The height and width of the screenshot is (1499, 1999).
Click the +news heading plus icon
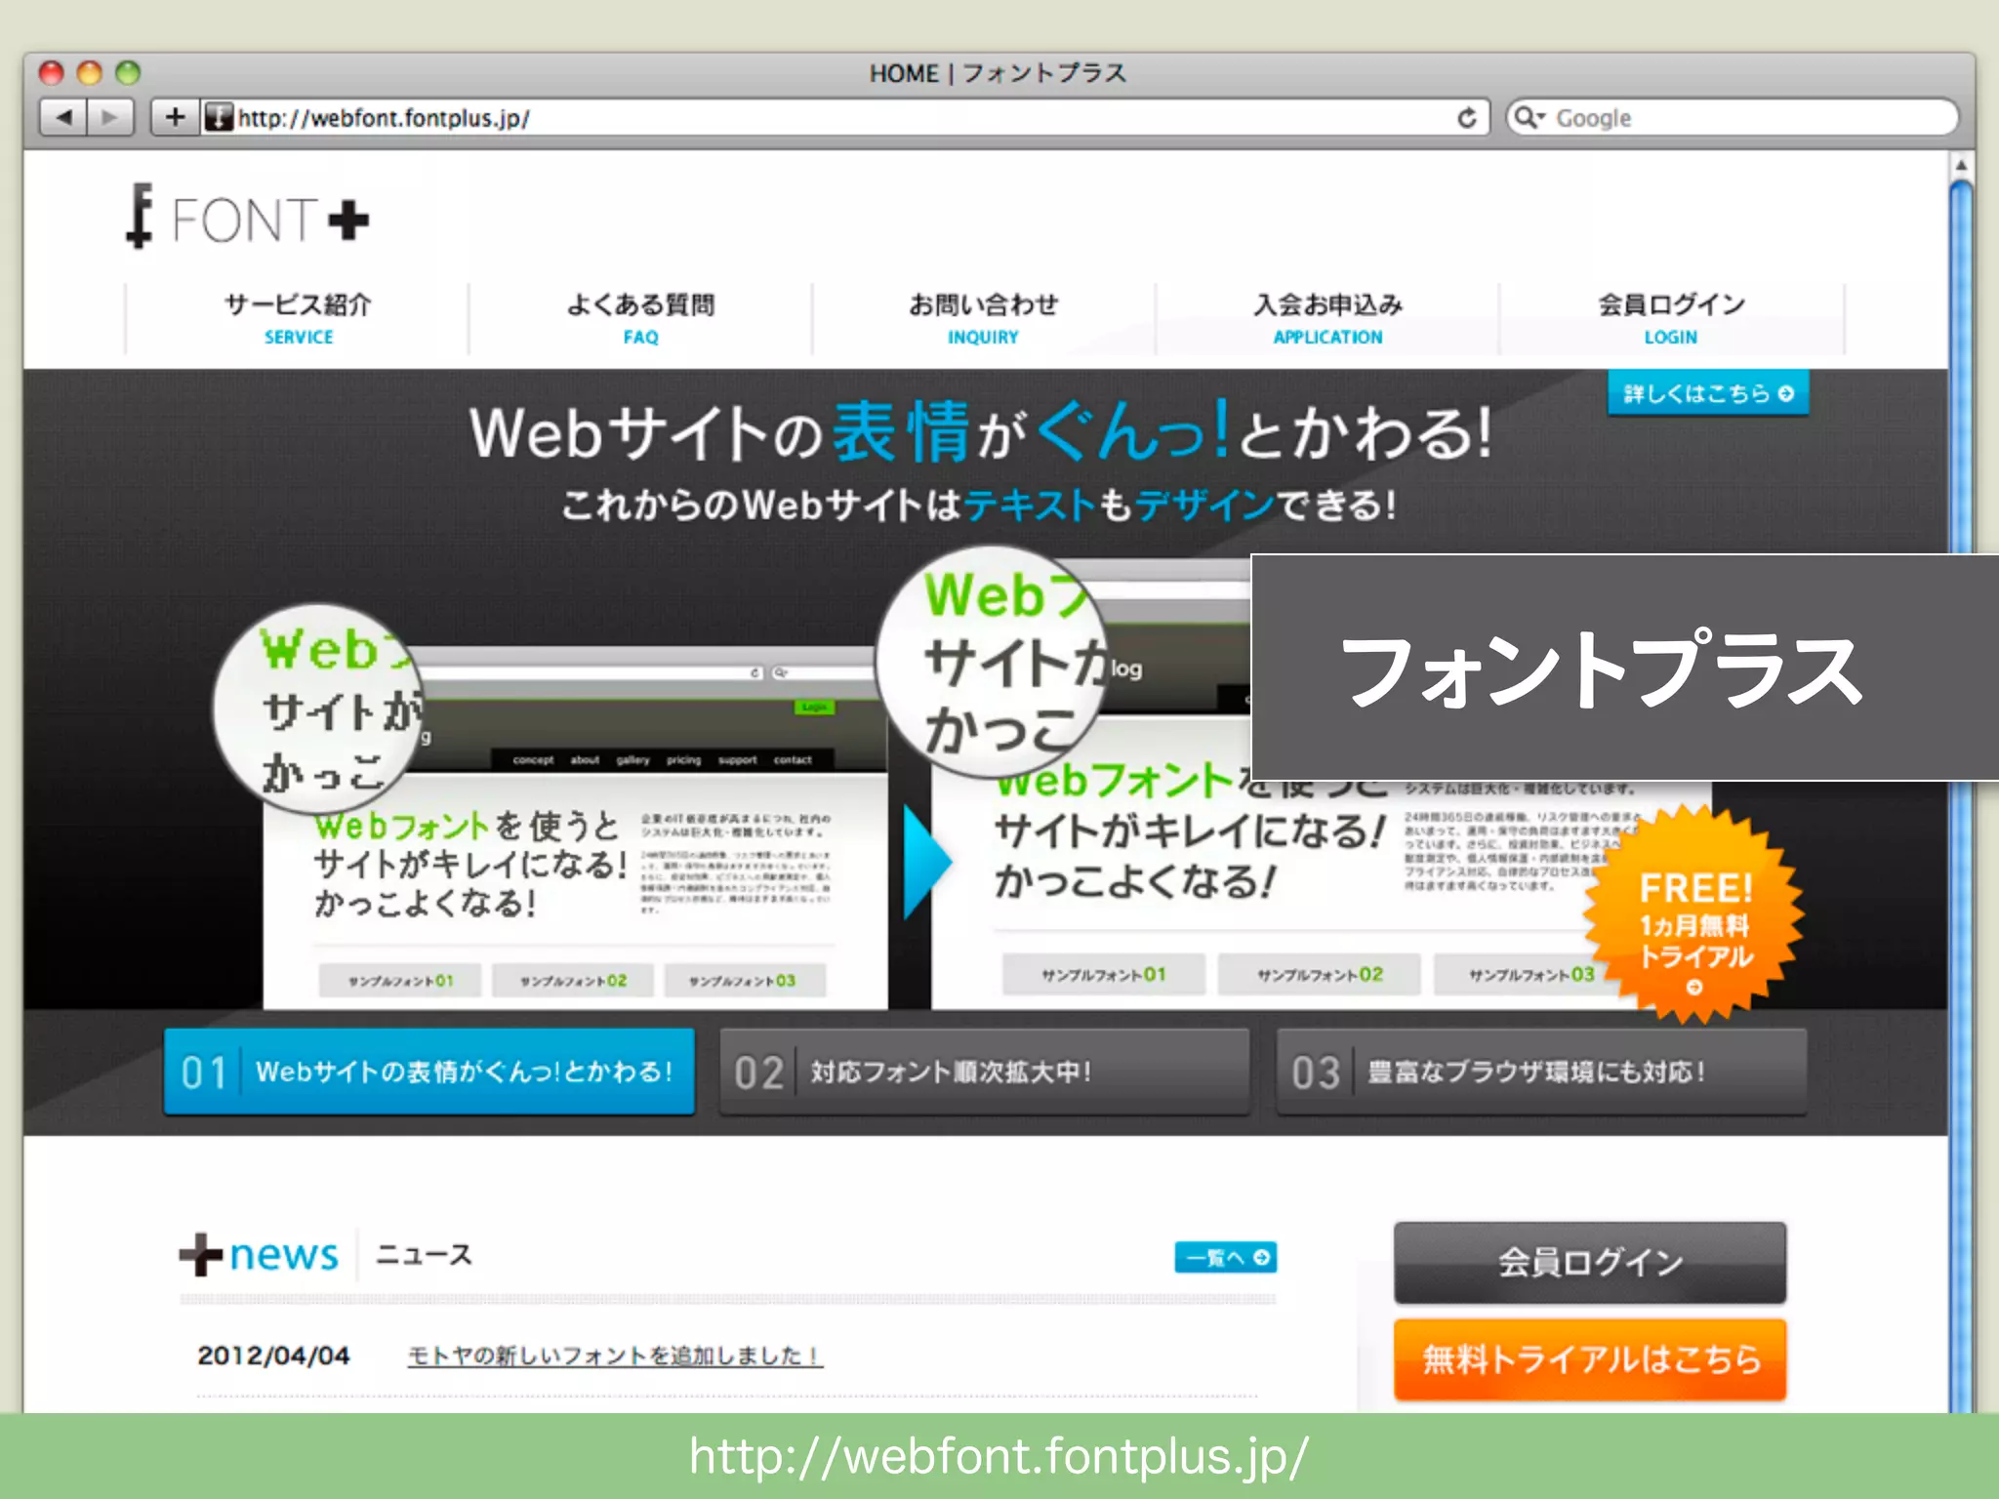click(201, 1255)
